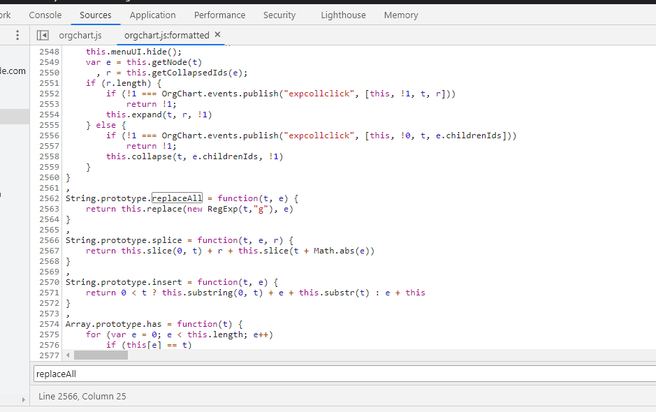Click the horizontal scrollbar left arrow
The image size is (656, 412).
[x=67, y=355]
